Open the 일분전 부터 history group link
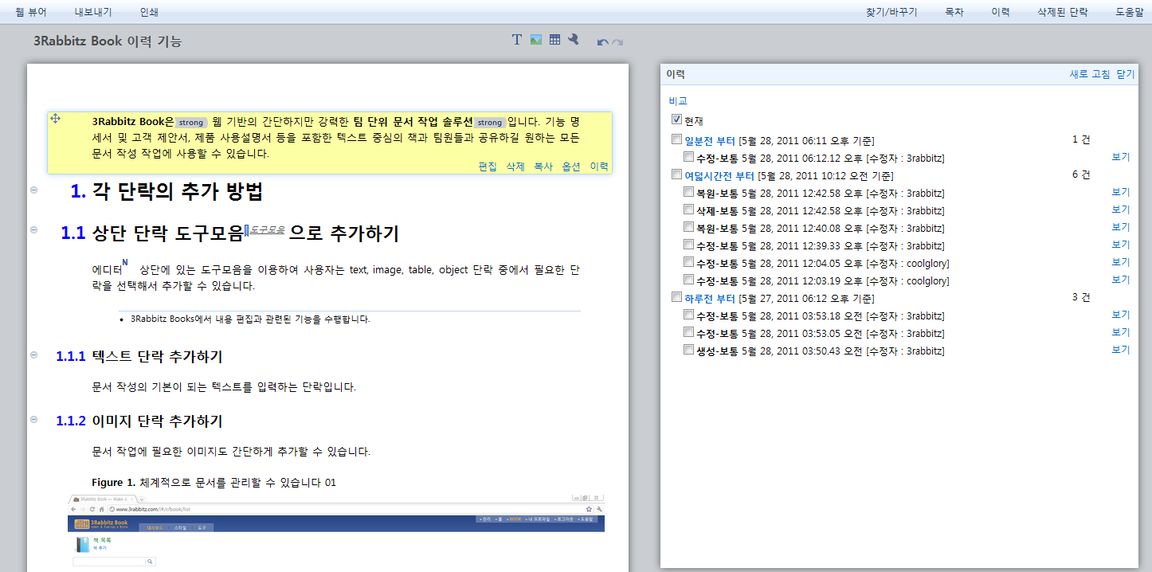The width and height of the screenshot is (1152, 572). 710,141
